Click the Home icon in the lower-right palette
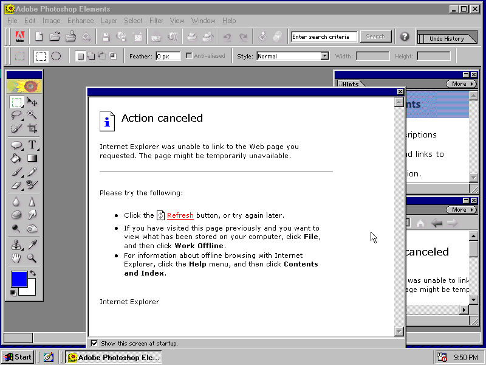 tap(420, 223)
